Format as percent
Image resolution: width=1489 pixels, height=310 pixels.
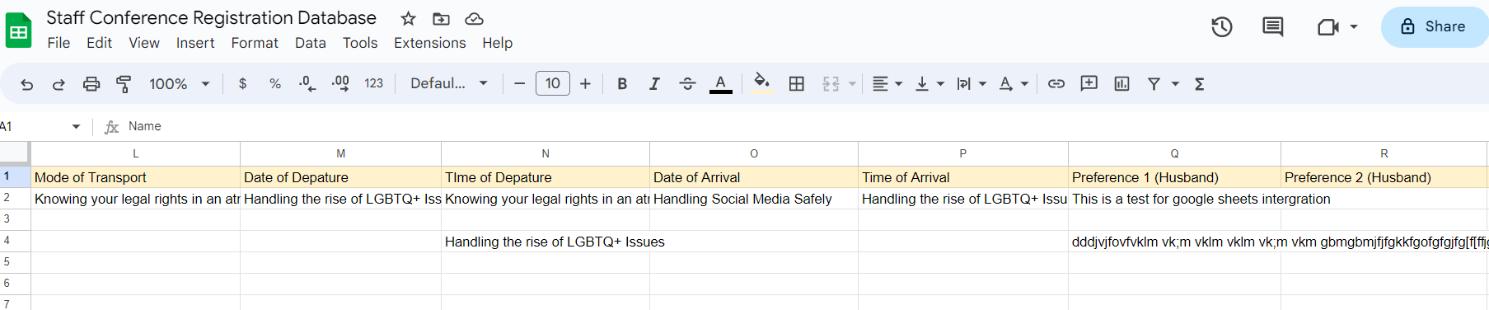(275, 84)
